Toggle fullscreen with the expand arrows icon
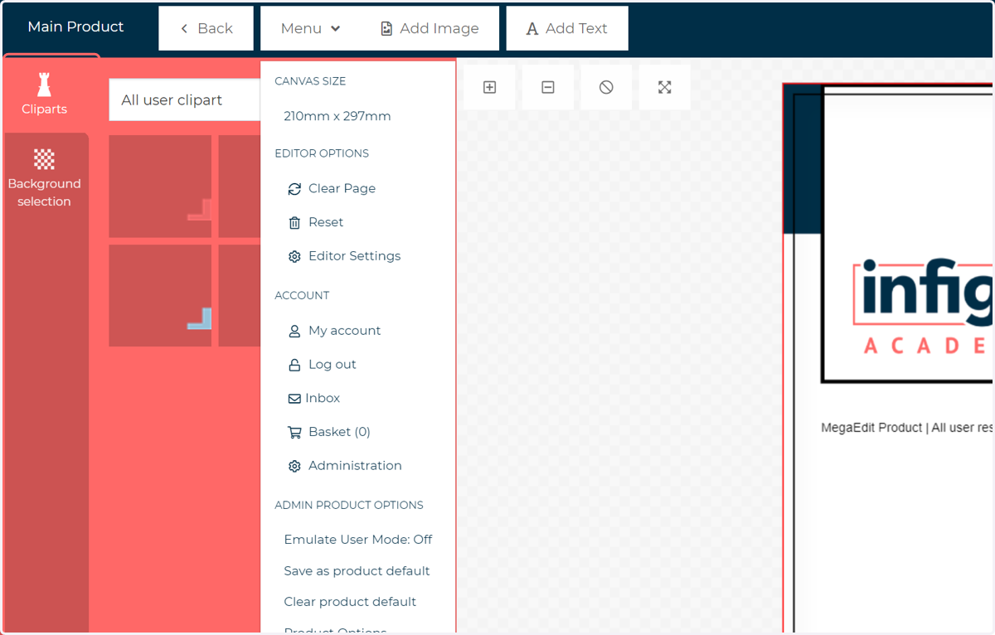Viewport: 995px width, 635px height. (665, 87)
